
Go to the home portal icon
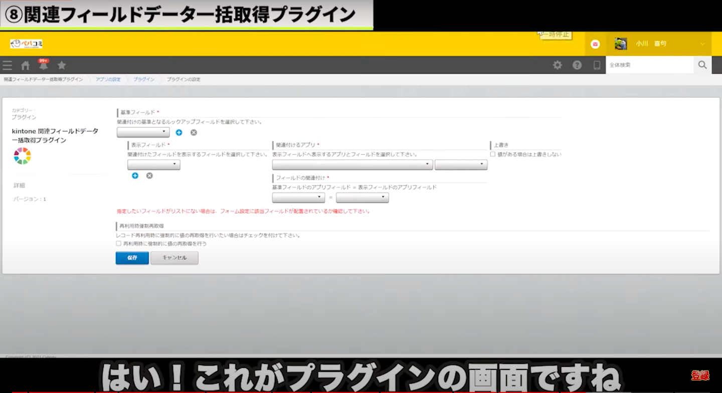[x=25, y=65]
